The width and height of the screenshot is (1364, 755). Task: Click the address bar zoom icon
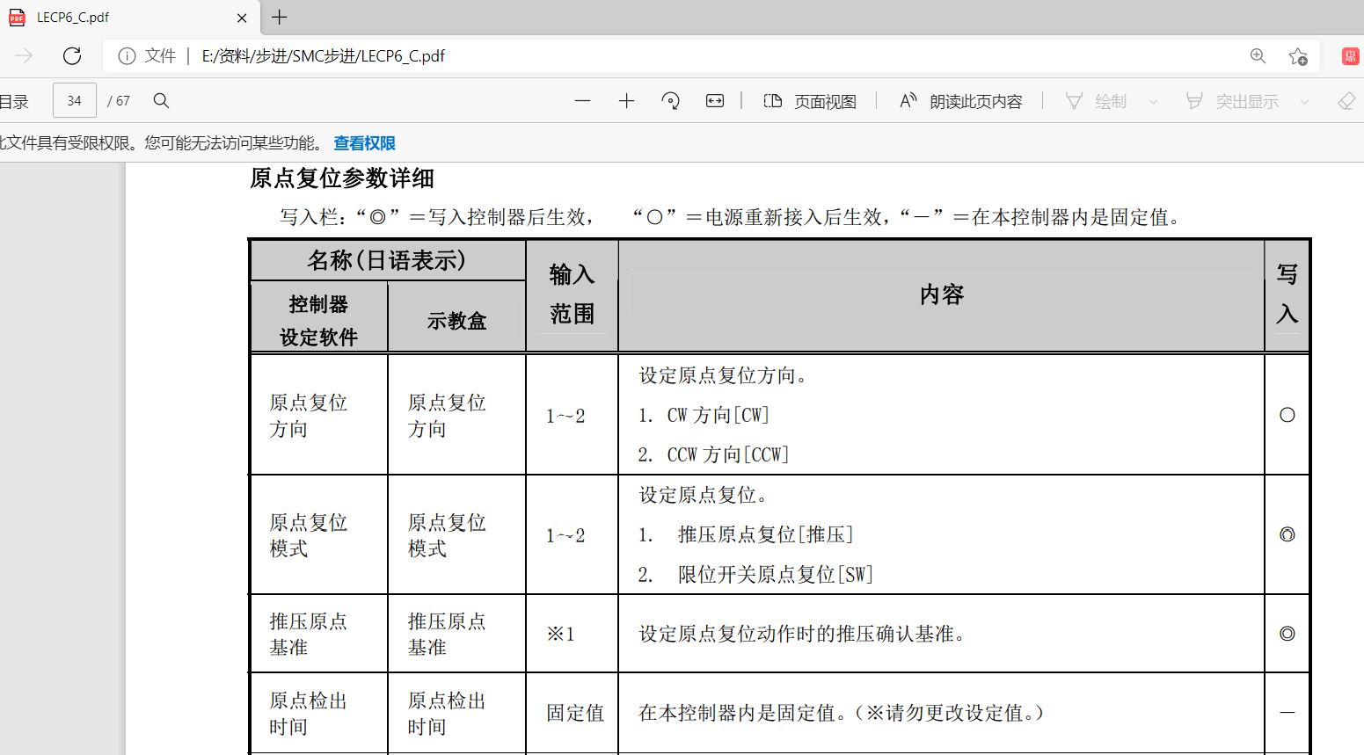[x=1258, y=56]
